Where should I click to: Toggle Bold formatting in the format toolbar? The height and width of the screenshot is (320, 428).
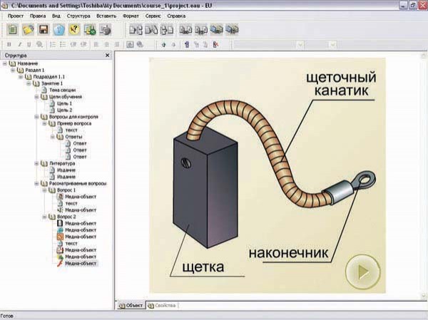coord(9,44)
